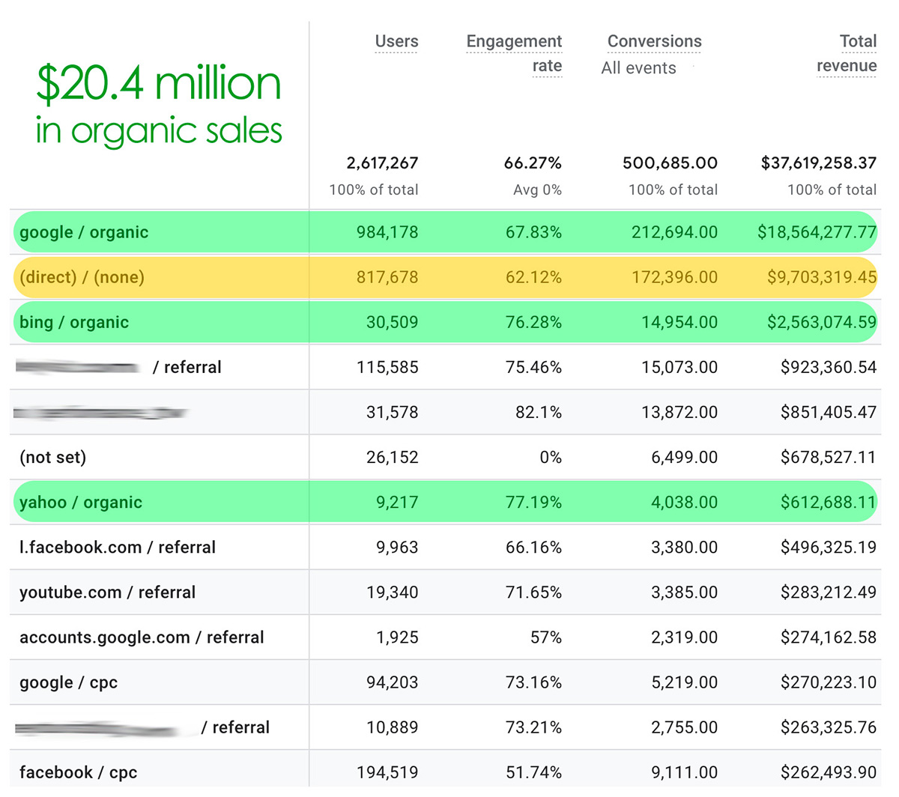Screen dimensions: 899x797
Task: Click bing organic revenue $2,563,074.59
Action: pos(822,322)
